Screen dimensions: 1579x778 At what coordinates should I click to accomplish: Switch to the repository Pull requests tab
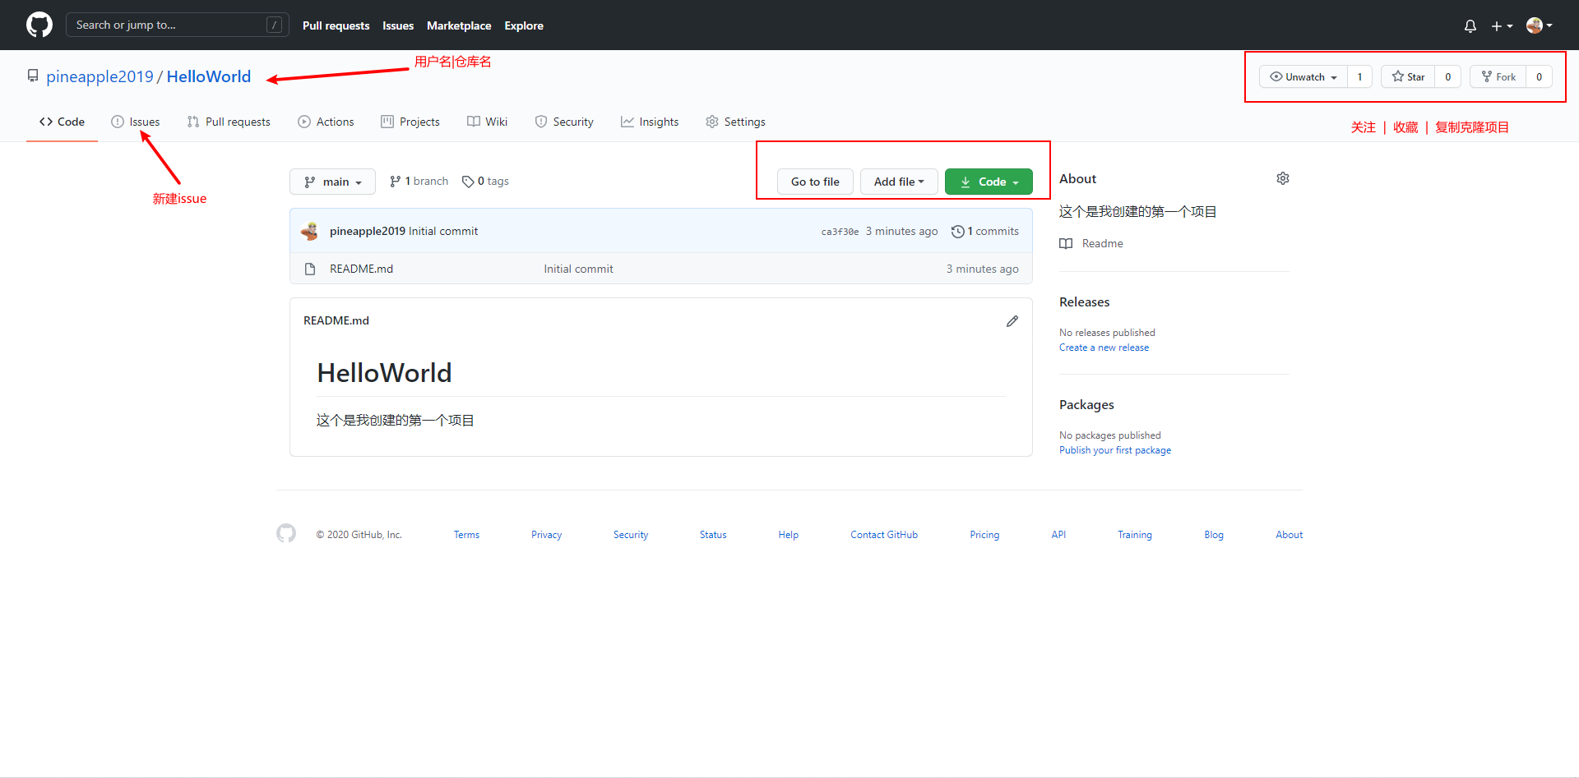pyautogui.click(x=229, y=122)
